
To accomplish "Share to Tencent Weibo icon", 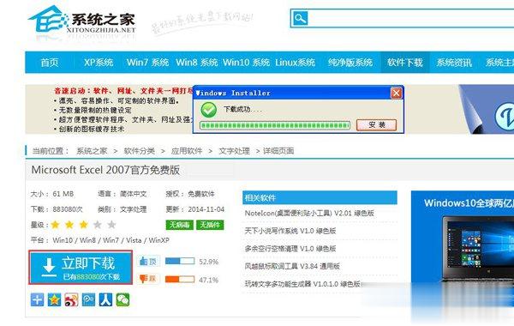I will 88,299.
